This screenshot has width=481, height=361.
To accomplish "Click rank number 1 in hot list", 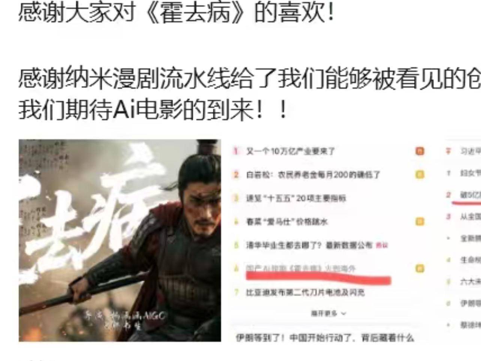I will click(x=236, y=151).
